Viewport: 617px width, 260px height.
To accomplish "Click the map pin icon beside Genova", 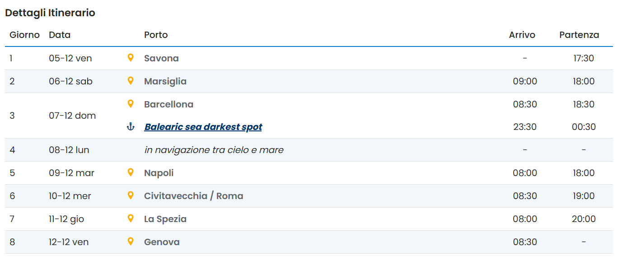I will click(x=131, y=241).
